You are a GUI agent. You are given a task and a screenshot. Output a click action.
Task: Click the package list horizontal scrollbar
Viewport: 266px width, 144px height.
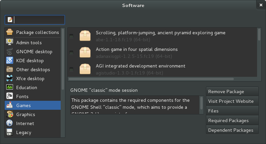pyautogui.click(x=151, y=79)
